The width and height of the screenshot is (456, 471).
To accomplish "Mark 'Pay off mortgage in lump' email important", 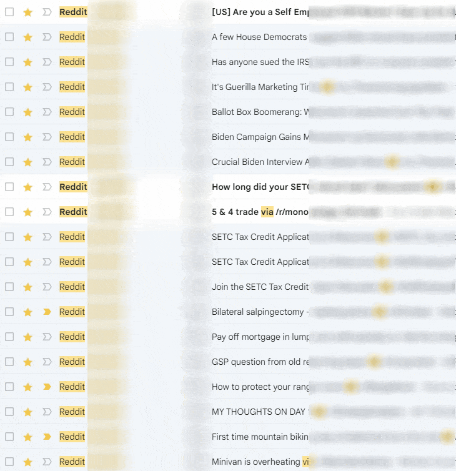I will 47,337.
